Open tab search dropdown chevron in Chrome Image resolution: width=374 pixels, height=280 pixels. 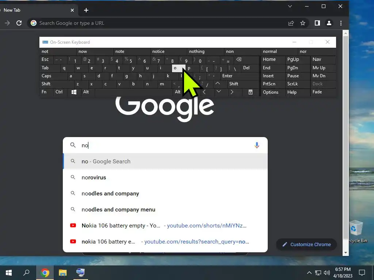(x=290, y=6)
